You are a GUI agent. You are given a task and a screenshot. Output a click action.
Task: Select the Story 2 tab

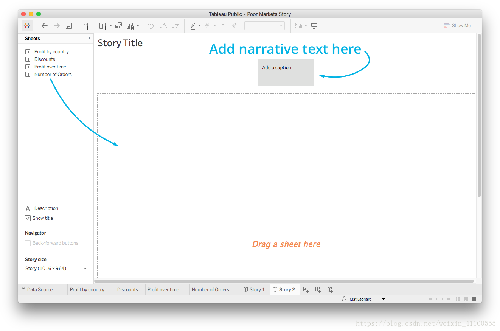pyautogui.click(x=284, y=290)
